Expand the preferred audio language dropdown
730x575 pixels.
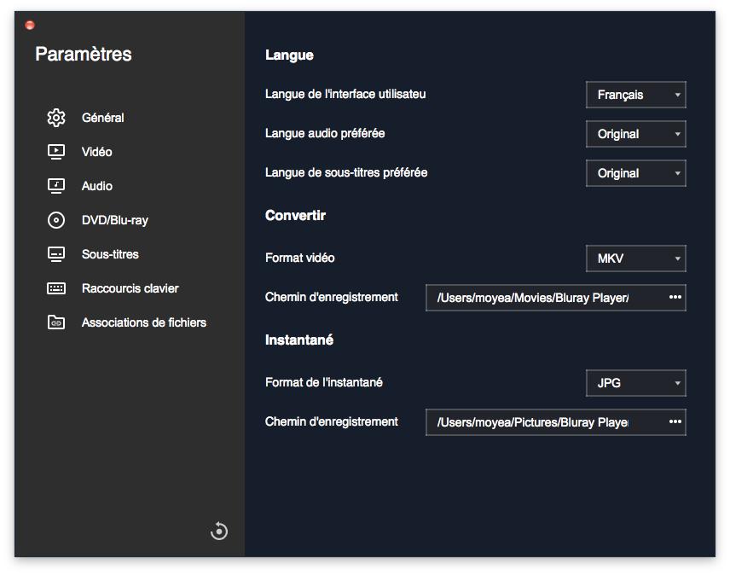tap(636, 134)
